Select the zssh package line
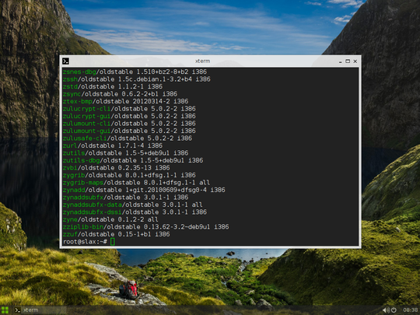Image resolution: width=420 pixels, height=315 pixels. click(137, 79)
